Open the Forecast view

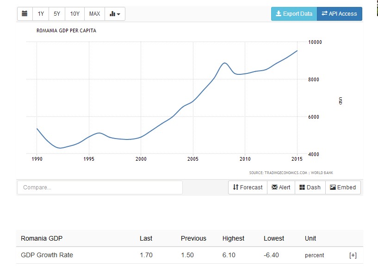tap(248, 187)
